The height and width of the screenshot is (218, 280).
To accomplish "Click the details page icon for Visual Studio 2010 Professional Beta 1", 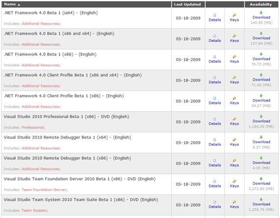I will [215, 119].
